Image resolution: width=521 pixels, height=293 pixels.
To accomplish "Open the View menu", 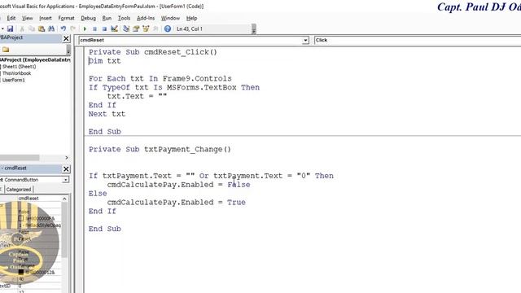I will click(x=27, y=18).
